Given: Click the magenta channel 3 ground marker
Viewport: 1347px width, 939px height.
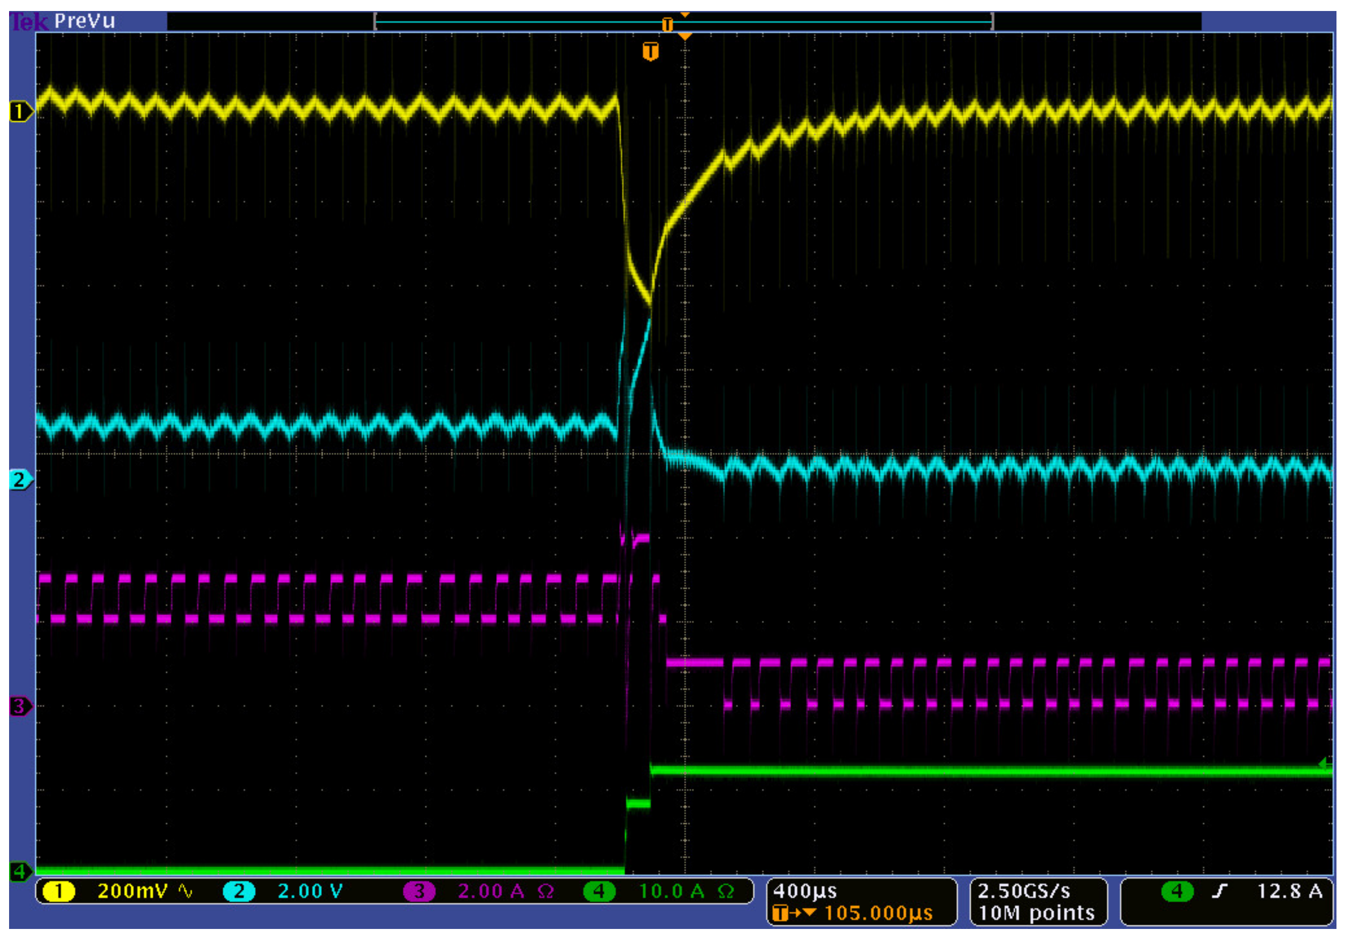Looking at the screenshot, I should 19,706.
